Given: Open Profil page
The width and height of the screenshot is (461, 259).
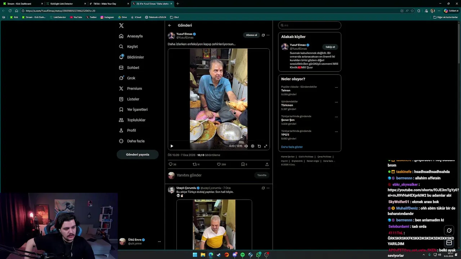Looking at the screenshot, I should (127, 130).
